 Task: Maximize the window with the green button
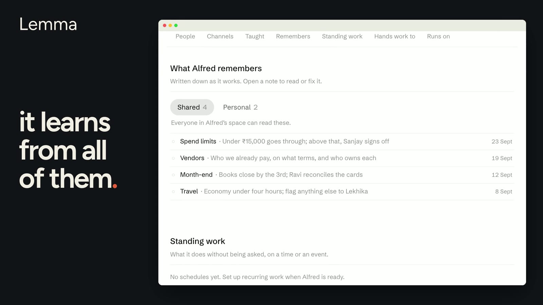coord(176,25)
